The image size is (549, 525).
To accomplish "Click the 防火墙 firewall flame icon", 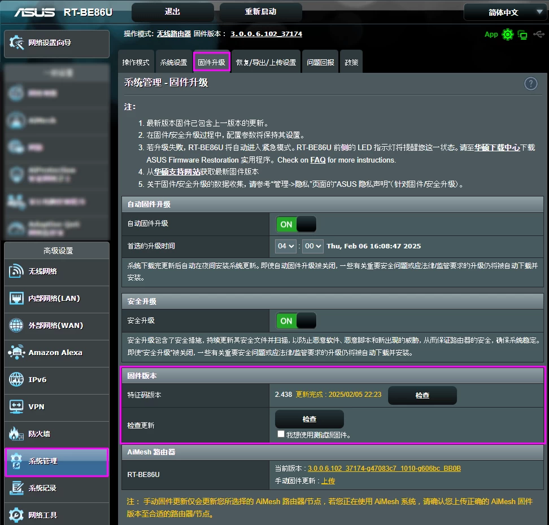I will coord(16,435).
